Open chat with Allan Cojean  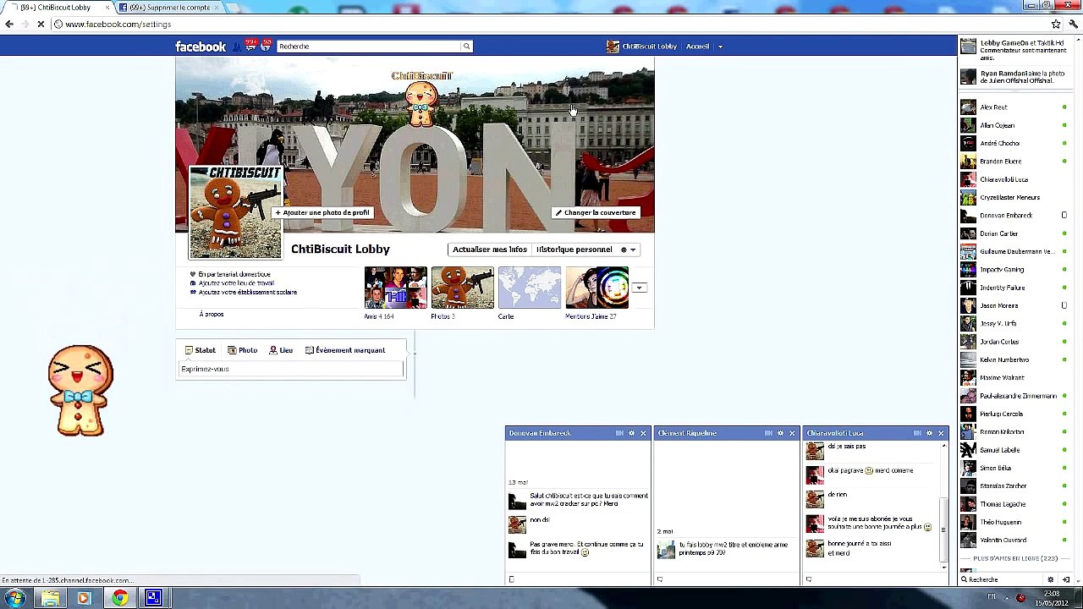(1014, 125)
